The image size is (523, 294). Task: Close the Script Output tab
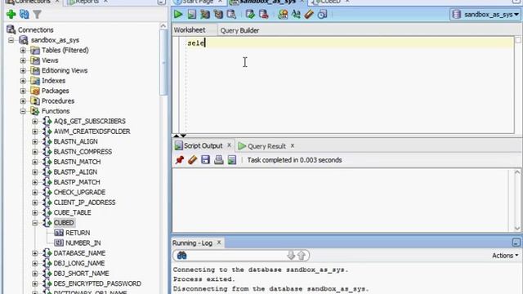(x=229, y=145)
